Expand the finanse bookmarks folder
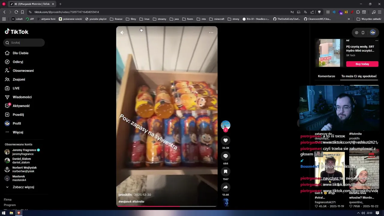This screenshot has height=216, width=384. (x=116, y=19)
